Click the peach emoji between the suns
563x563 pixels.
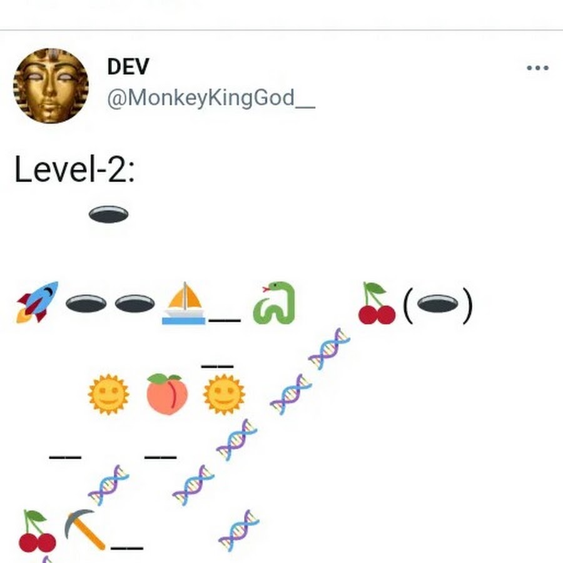(167, 394)
